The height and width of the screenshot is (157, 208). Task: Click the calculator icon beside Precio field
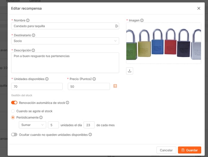coord(115,86)
